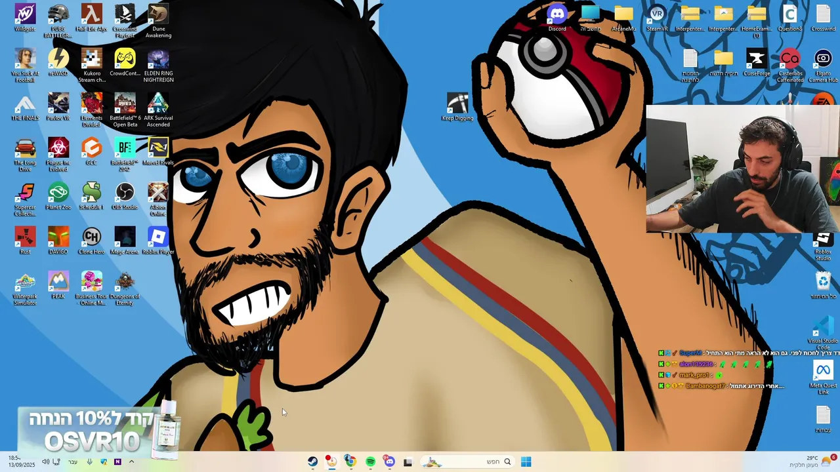
Task: Open Business Tour Online shortcut
Action: 91,288
